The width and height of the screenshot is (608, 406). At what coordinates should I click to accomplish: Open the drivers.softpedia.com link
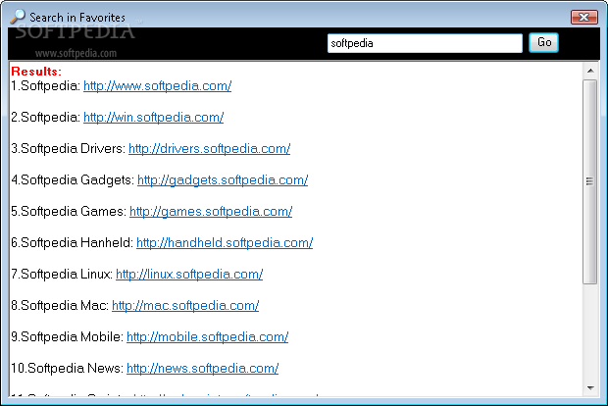[x=210, y=148]
